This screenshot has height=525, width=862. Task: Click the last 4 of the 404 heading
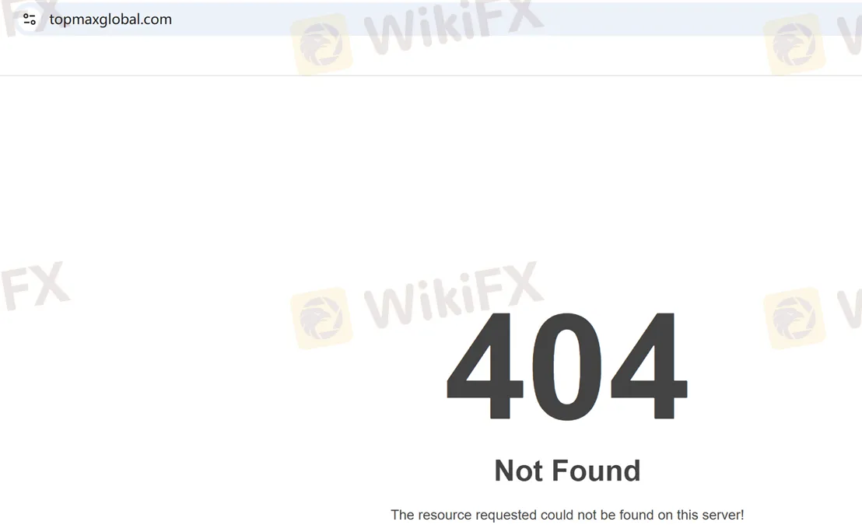coord(649,366)
